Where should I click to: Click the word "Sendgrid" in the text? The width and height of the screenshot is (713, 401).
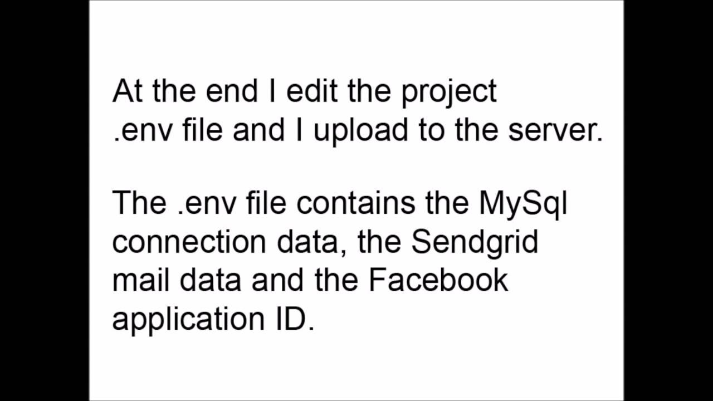[x=475, y=241]
